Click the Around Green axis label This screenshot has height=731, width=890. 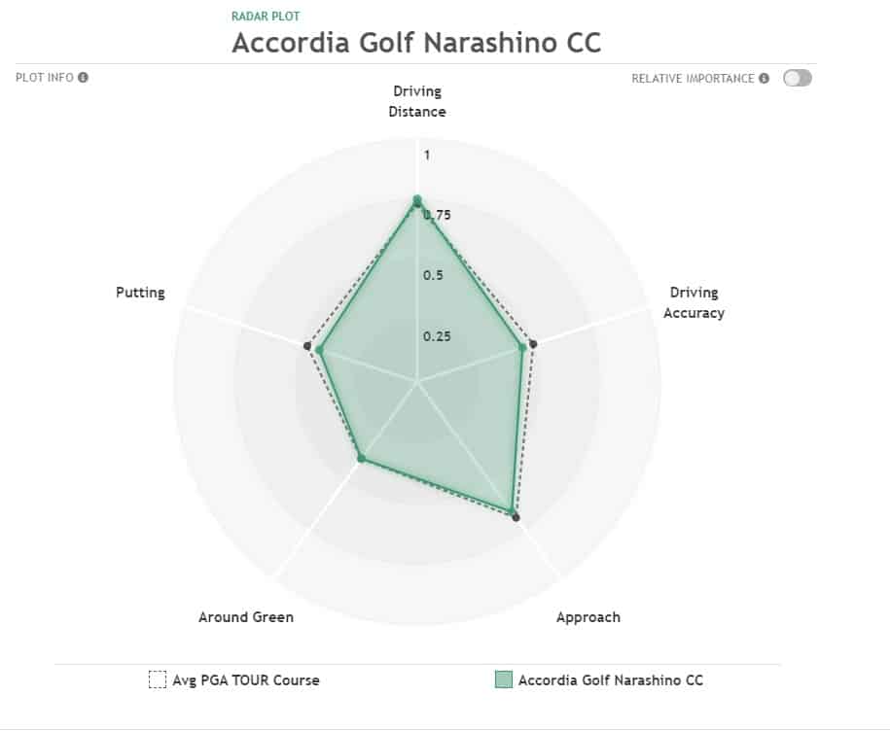(246, 617)
